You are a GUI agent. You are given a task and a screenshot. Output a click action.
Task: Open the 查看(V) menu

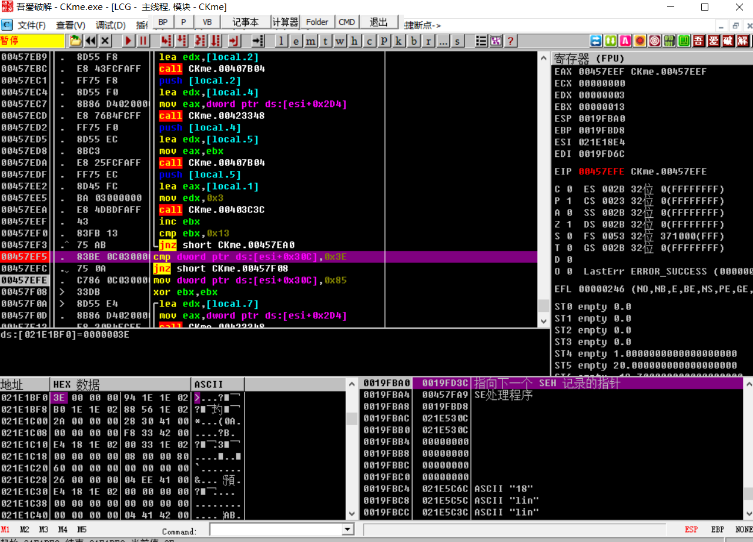(71, 25)
